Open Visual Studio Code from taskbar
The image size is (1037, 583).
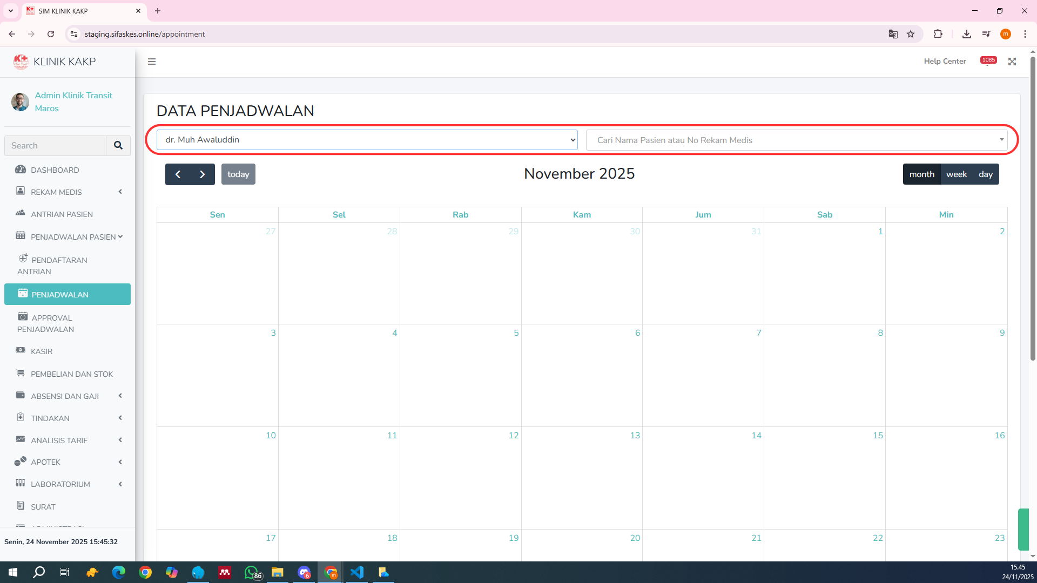pos(357,572)
